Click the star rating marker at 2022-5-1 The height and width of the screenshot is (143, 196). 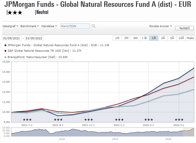click(x=179, y=120)
